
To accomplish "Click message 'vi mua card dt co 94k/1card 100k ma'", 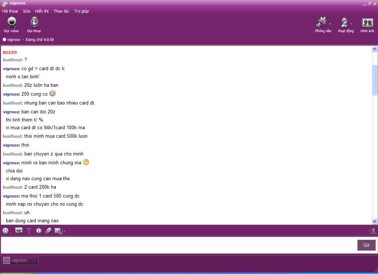I will tap(45, 128).
